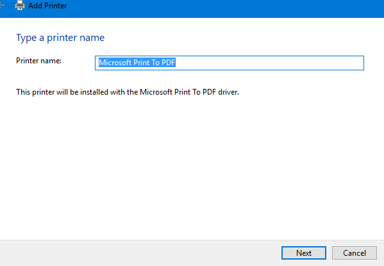This screenshot has width=384, height=266.
Task: Click the driver installation description text
Action: pos(128,92)
